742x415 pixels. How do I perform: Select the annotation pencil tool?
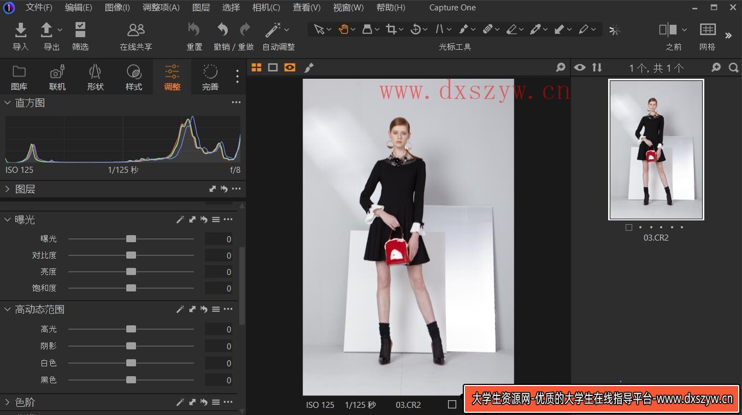[x=584, y=30]
